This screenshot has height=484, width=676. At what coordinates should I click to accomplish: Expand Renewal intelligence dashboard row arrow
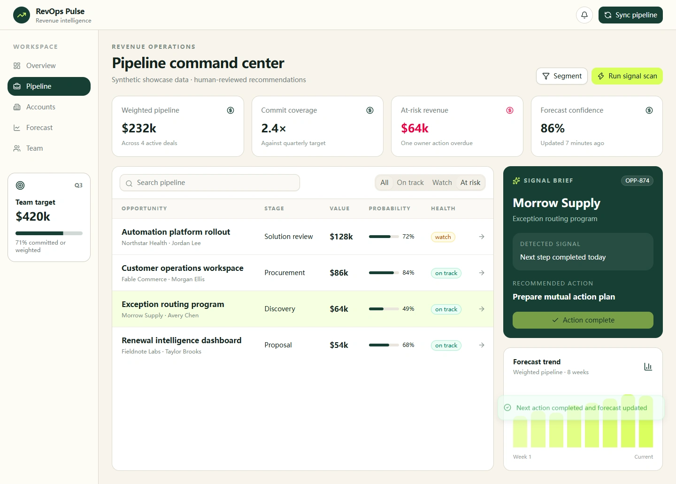tap(482, 345)
